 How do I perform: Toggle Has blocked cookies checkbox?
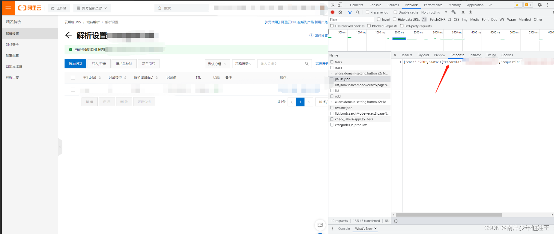pyautogui.click(x=332, y=26)
